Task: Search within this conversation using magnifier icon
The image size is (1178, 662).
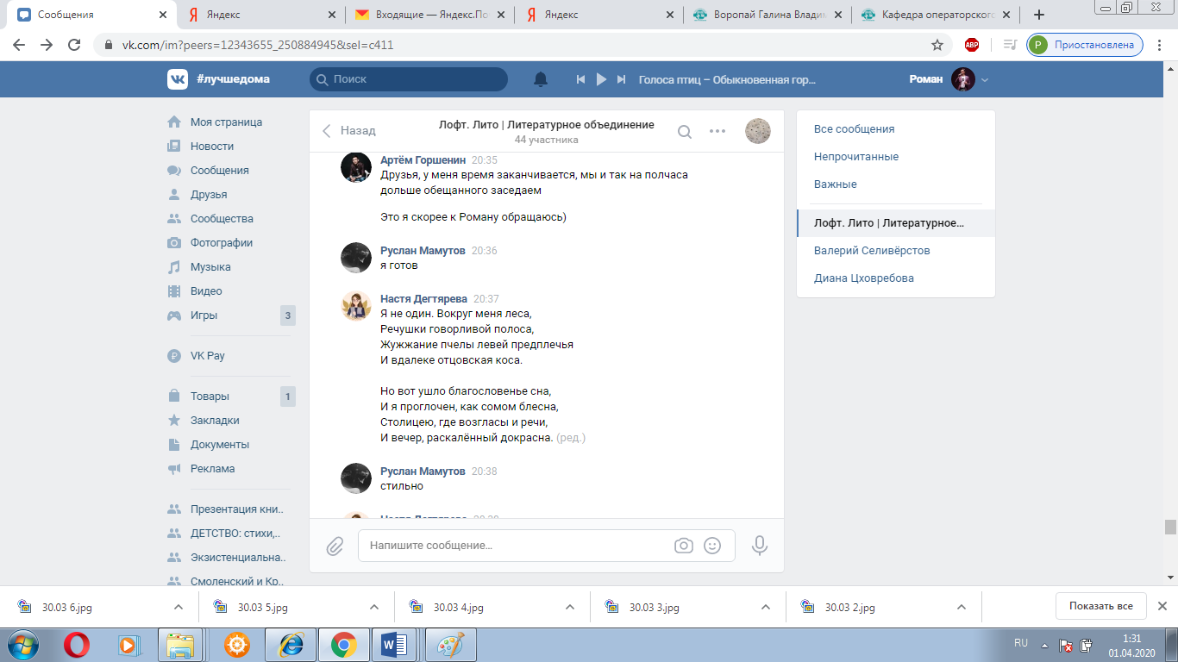Action: [x=685, y=131]
